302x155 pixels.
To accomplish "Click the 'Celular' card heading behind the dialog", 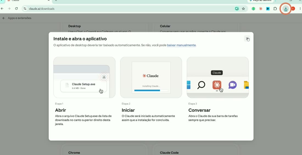I will [165, 26].
